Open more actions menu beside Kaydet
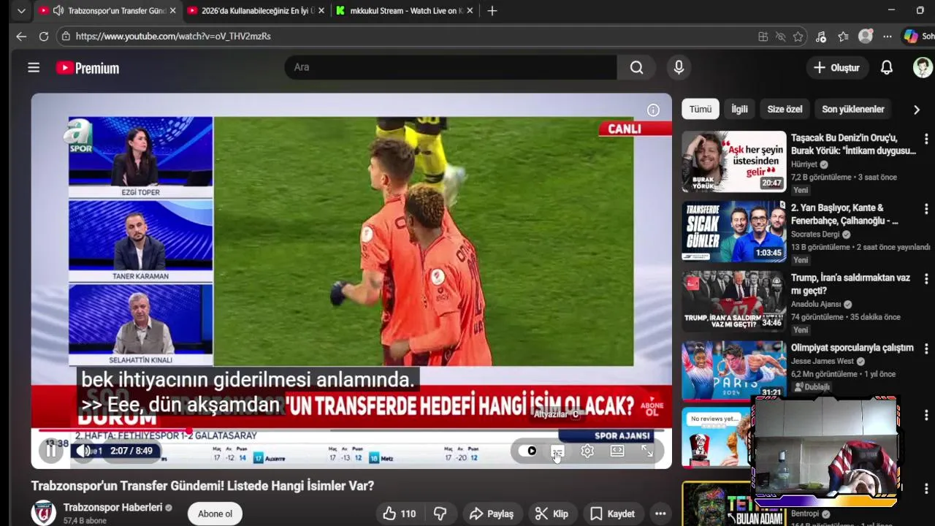935x526 pixels. pyautogui.click(x=660, y=514)
